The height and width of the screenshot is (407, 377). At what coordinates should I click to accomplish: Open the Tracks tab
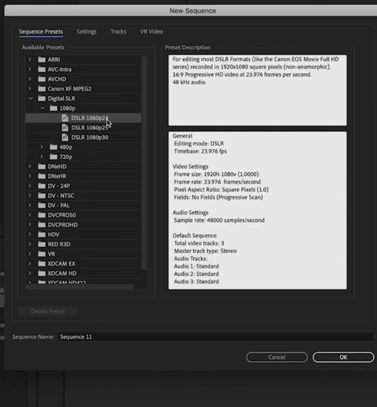click(x=118, y=31)
